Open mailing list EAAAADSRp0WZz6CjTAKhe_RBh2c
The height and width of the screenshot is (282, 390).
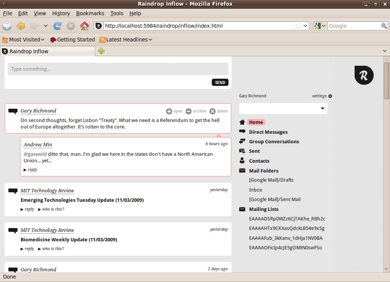coord(287,219)
